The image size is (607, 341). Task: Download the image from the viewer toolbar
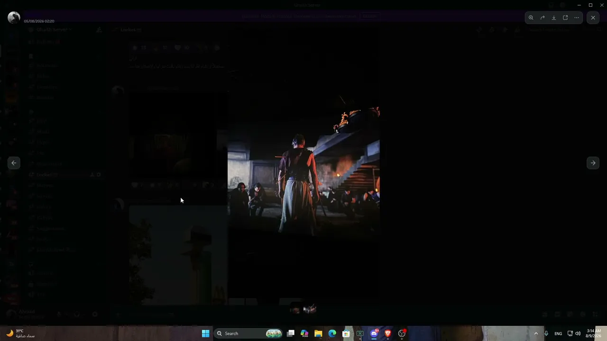click(x=554, y=18)
